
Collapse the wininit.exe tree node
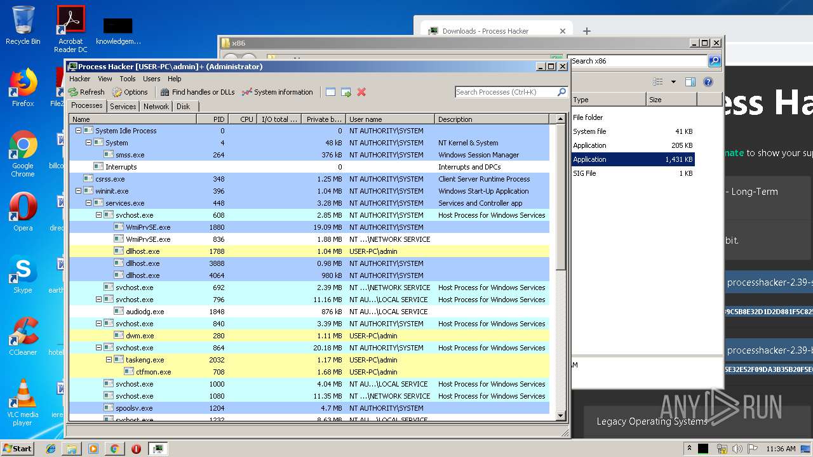(x=78, y=191)
